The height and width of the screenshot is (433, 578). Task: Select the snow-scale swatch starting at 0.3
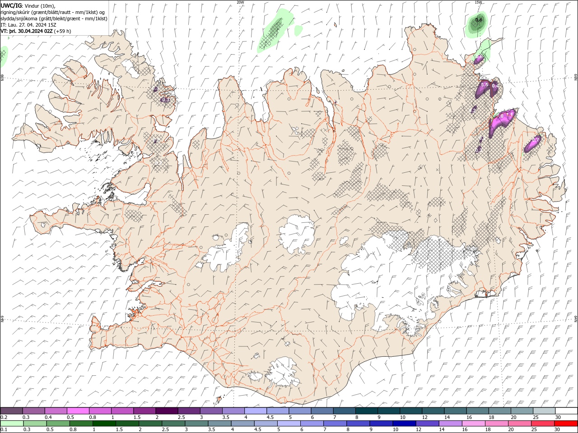[x=33, y=411]
